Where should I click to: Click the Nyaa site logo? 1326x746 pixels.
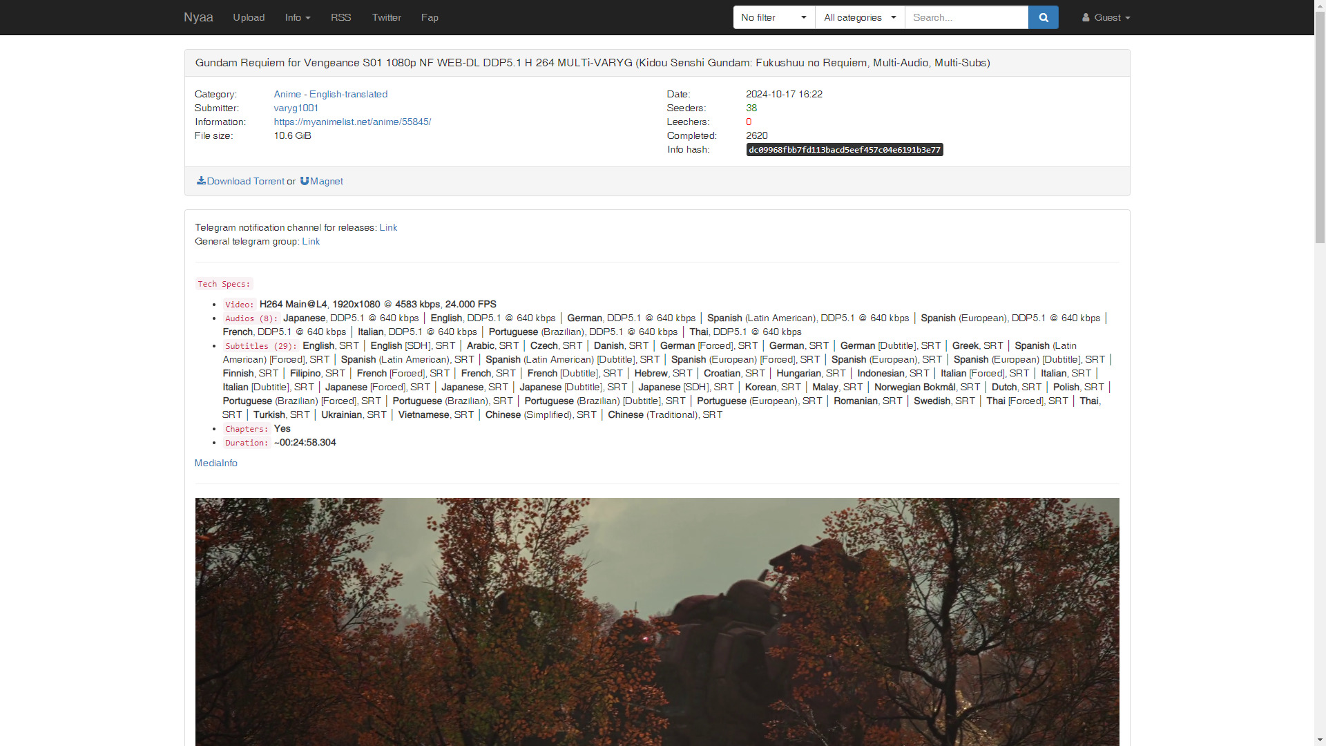click(x=198, y=17)
